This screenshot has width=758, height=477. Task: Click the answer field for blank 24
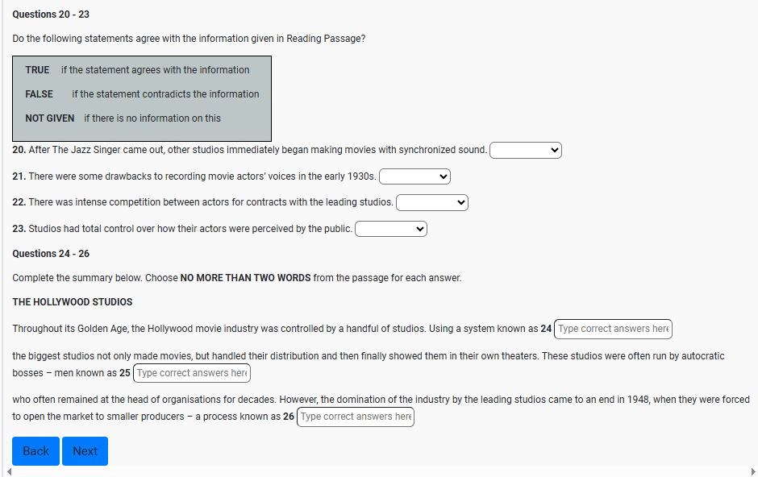613,329
